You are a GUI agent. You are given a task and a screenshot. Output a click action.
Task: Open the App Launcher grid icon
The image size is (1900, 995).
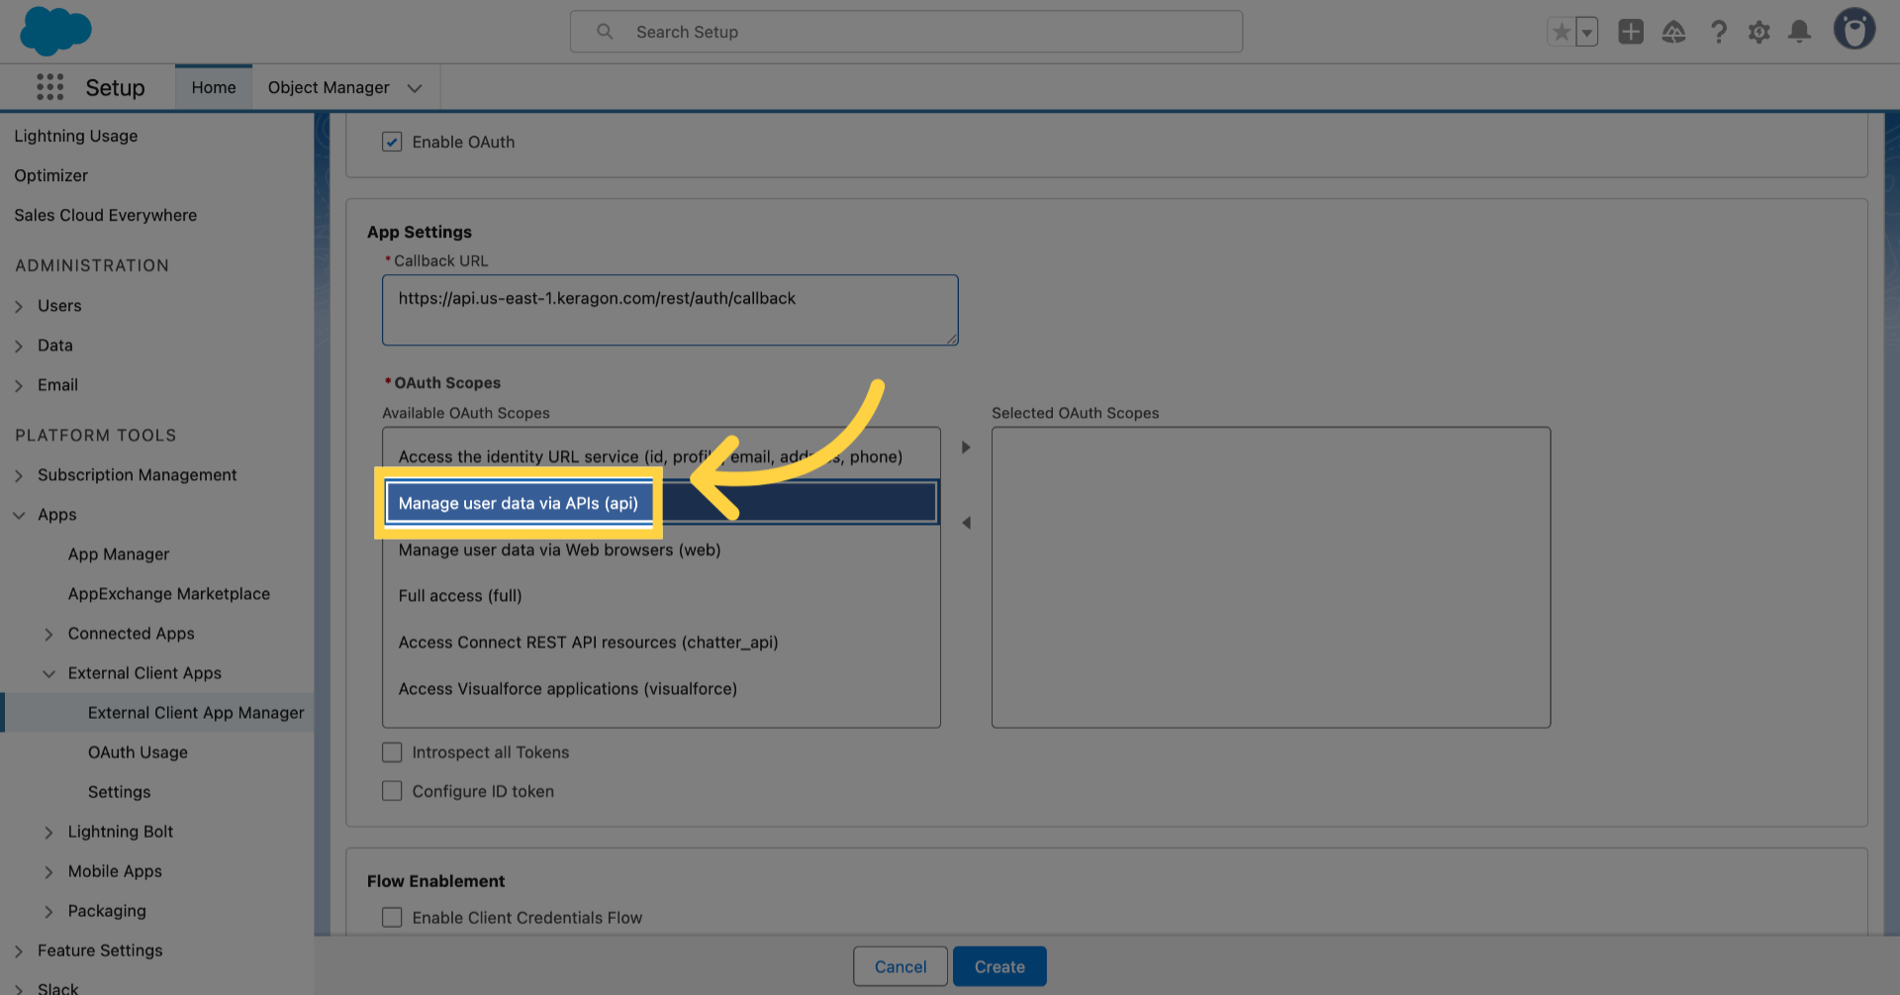pyautogui.click(x=49, y=87)
